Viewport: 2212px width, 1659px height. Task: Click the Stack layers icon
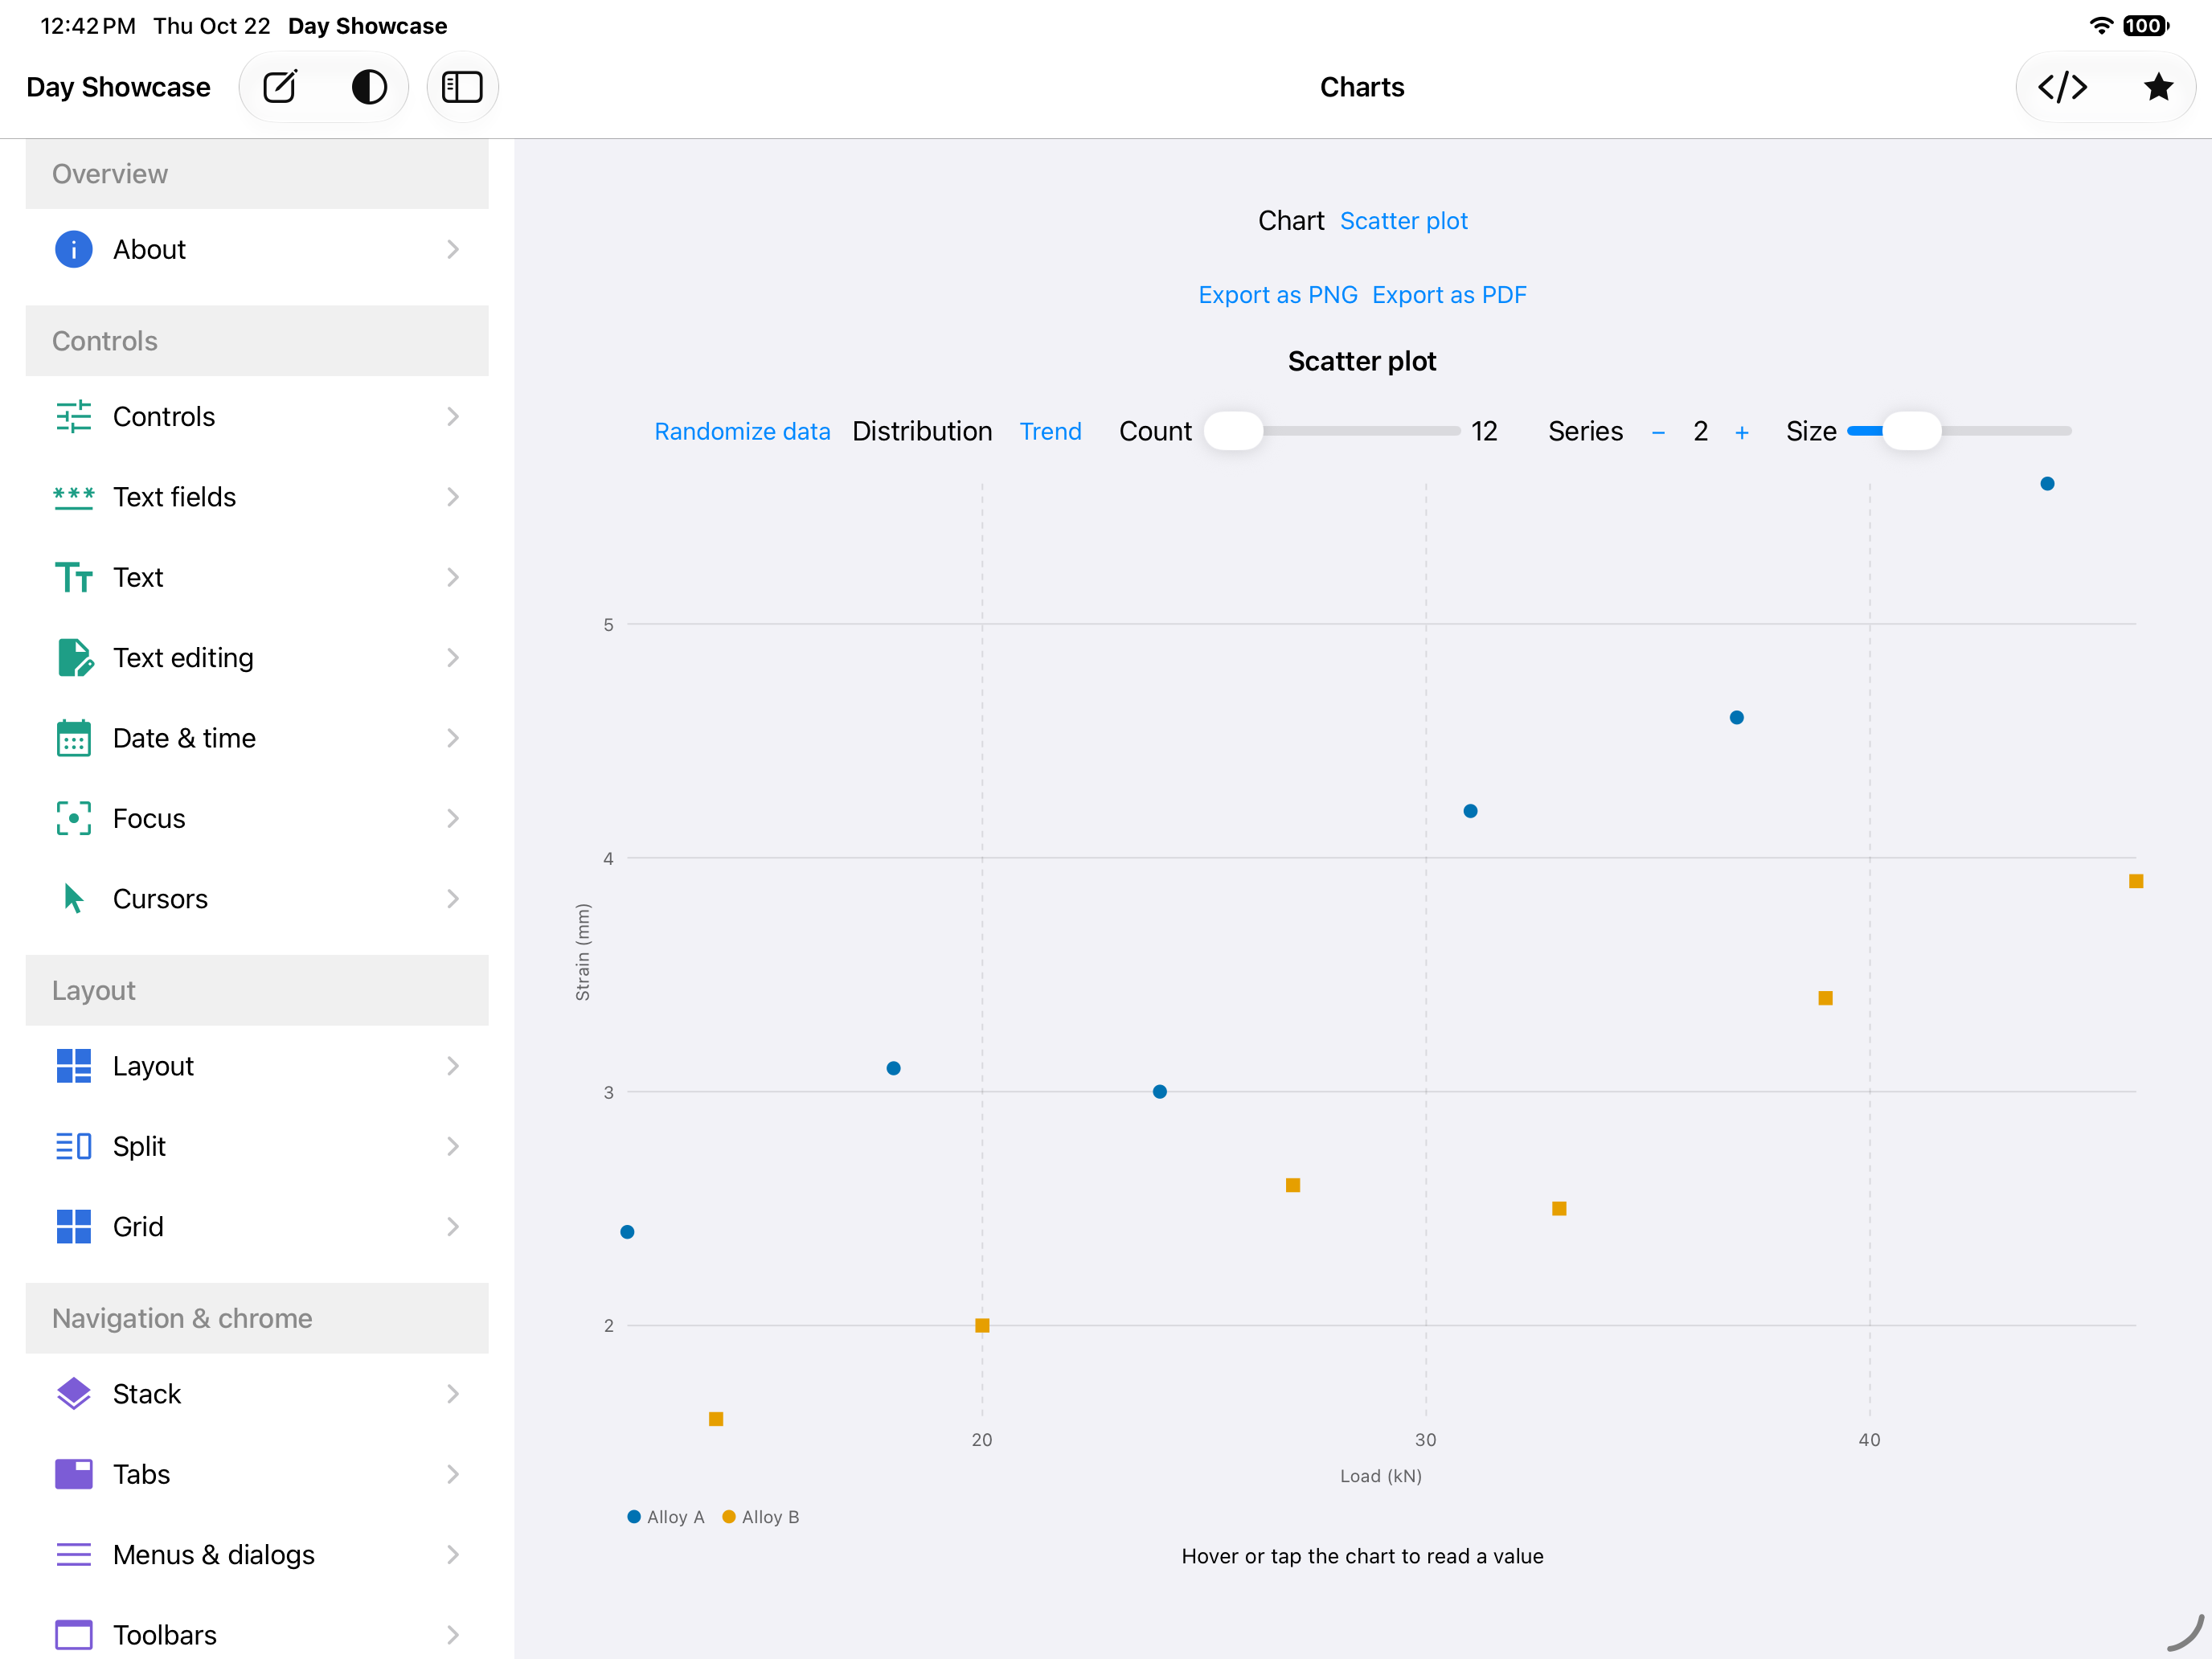click(x=73, y=1393)
